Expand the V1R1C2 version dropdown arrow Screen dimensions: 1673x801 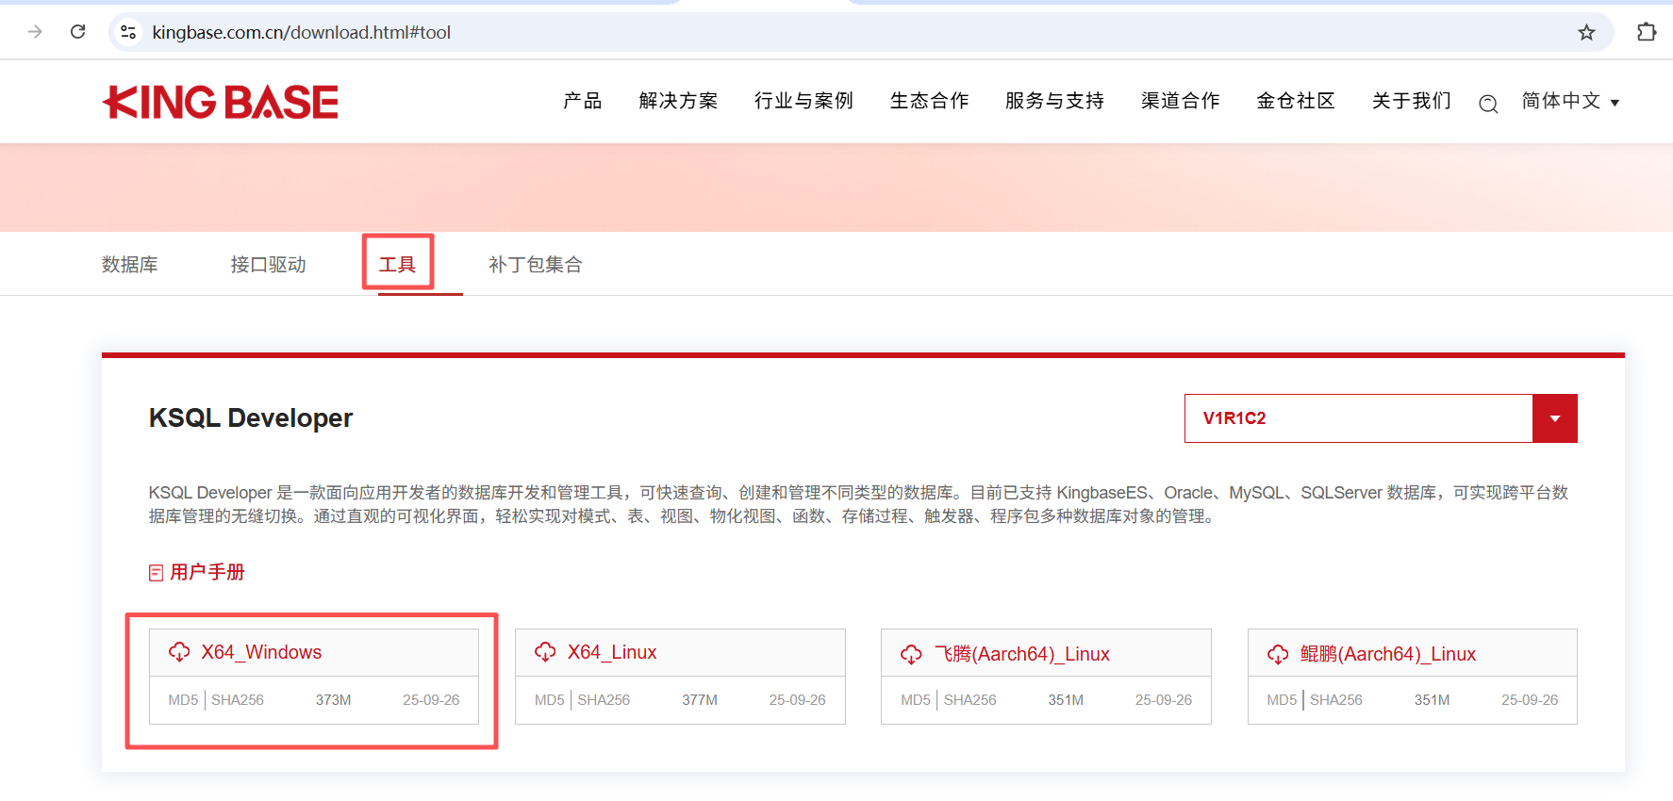(x=1554, y=418)
